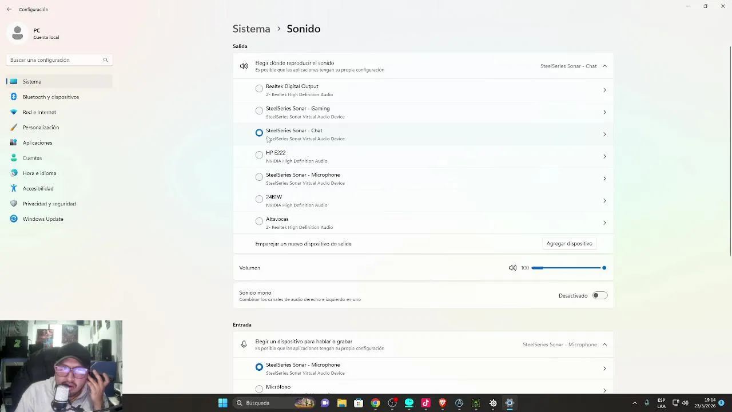Open the taskbar clock and date
Screen dimensions: 732x412
coord(705,403)
